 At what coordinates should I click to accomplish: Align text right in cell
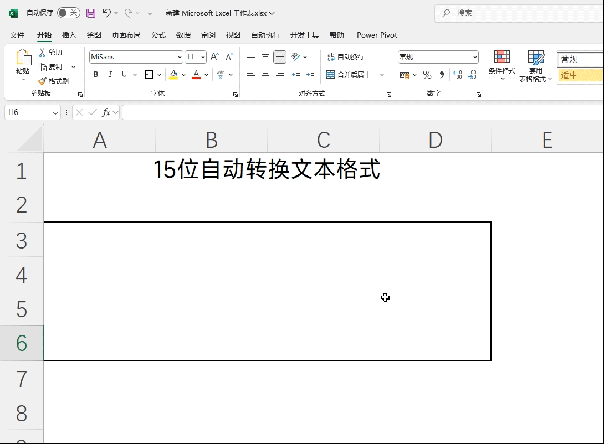[280, 75]
